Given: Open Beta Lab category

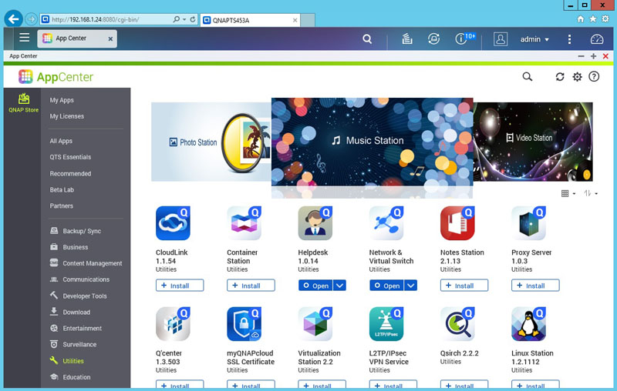Looking at the screenshot, I should click(x=62, y=189).
